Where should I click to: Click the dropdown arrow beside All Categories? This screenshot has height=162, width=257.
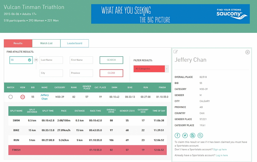(167, 69)
